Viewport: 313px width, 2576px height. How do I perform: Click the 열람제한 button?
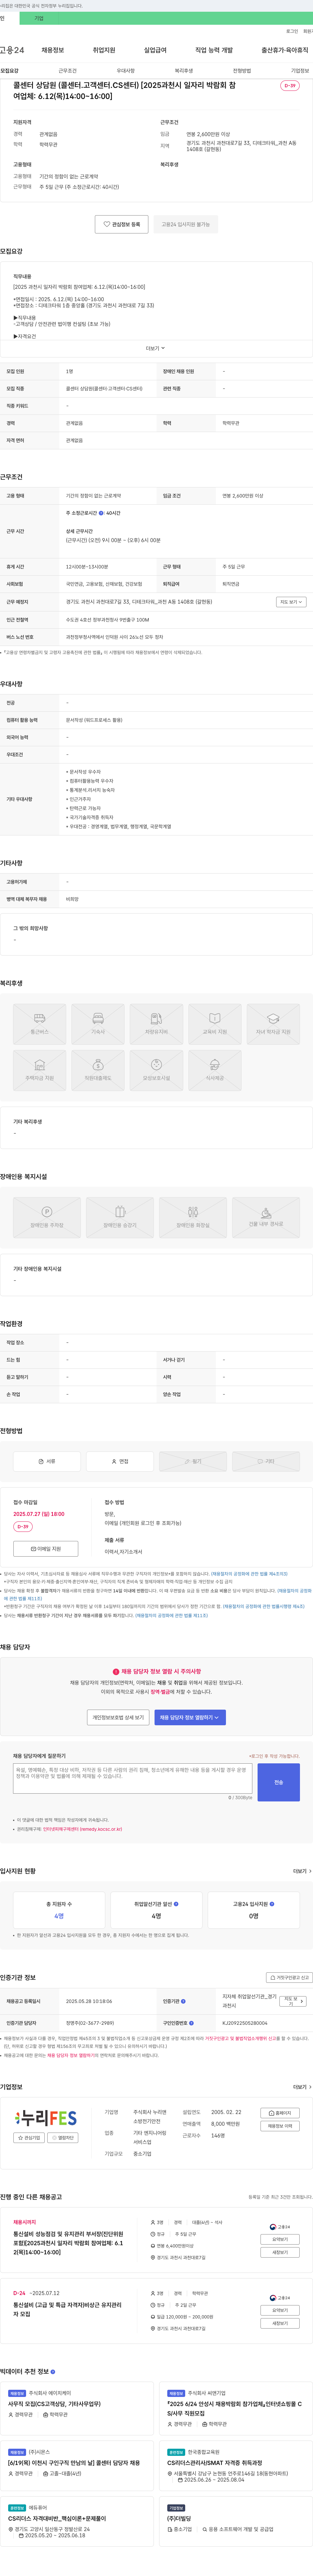coord(62,2138)
